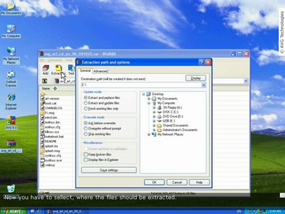This screenshot has width=285, height=214.
Task: Expand My Network Places tree node
Action: click(149, 134)
